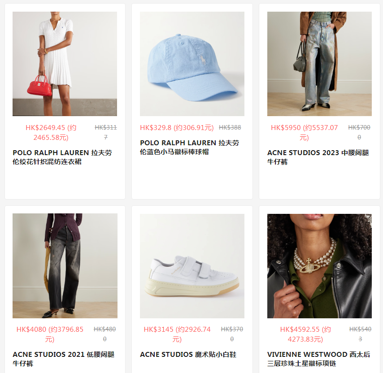
Task: Open the white cable-knit dress product image
Action: (65, 64)
